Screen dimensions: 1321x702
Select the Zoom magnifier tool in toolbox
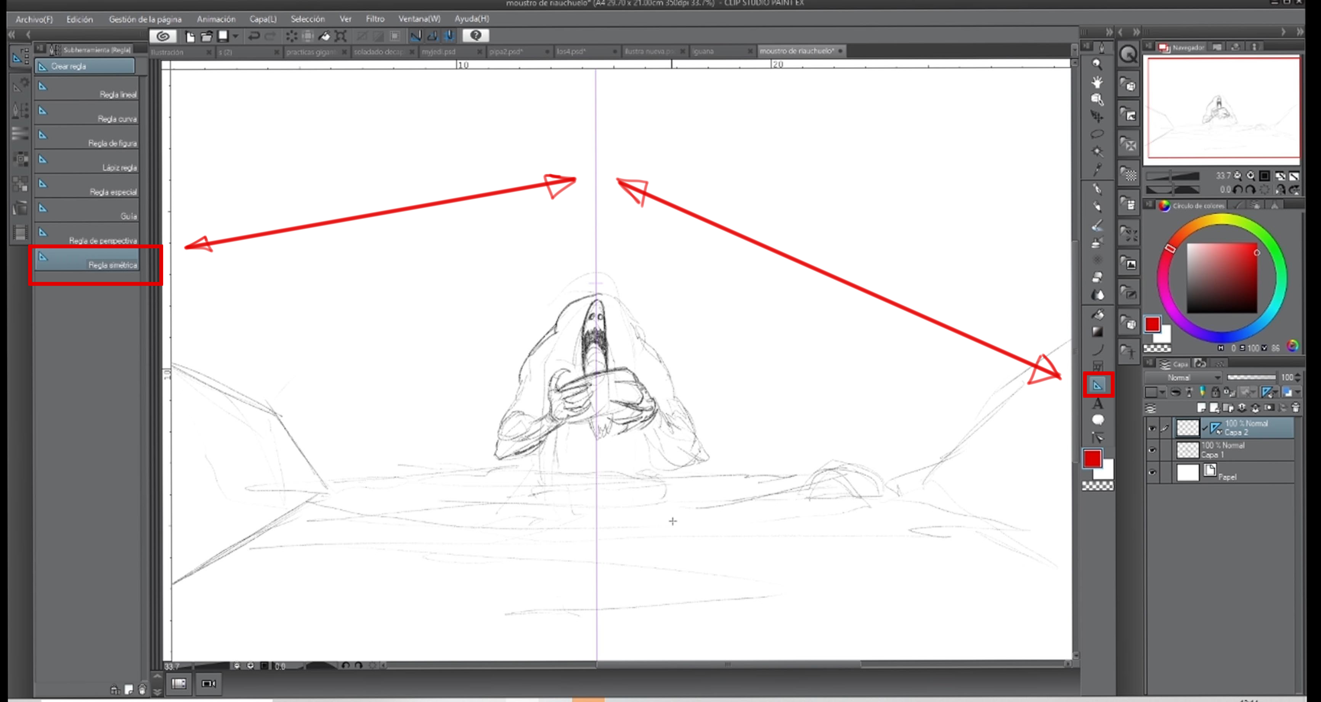click(x=1096, y=64)
